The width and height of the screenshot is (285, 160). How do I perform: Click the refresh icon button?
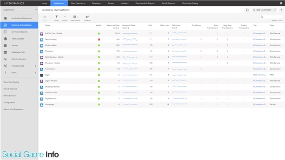(x=247, y=10)
